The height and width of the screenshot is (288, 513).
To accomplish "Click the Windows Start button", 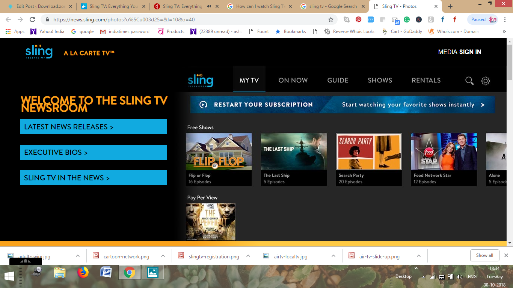I will 9,276.
